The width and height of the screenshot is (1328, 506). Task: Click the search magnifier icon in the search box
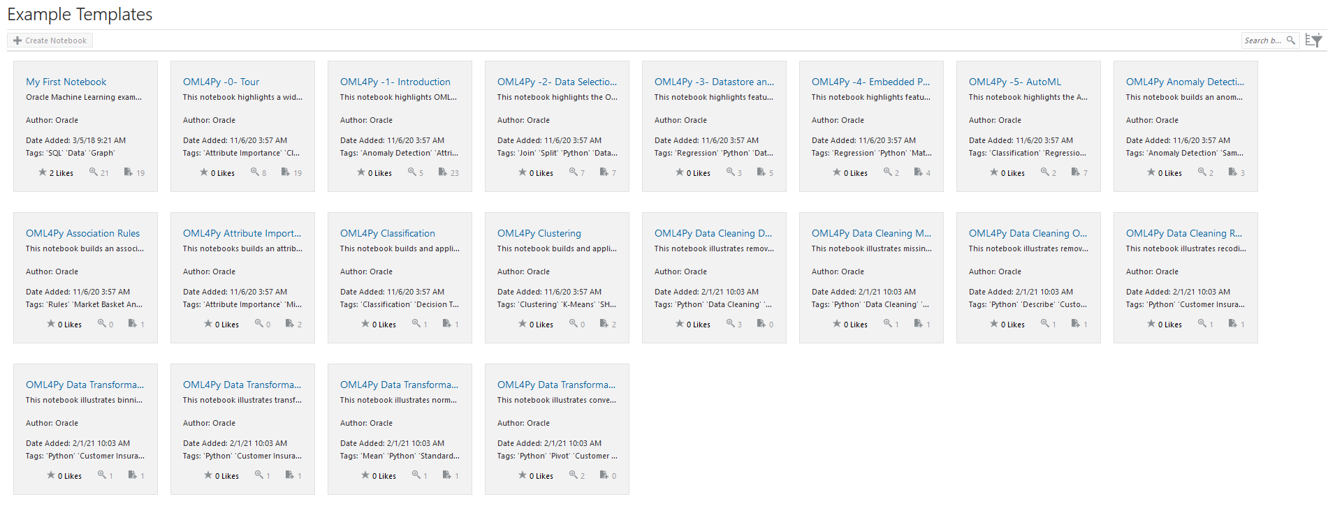click(1291, 40)
